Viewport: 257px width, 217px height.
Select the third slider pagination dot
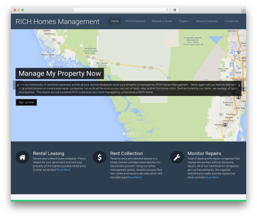coord(130,134)
